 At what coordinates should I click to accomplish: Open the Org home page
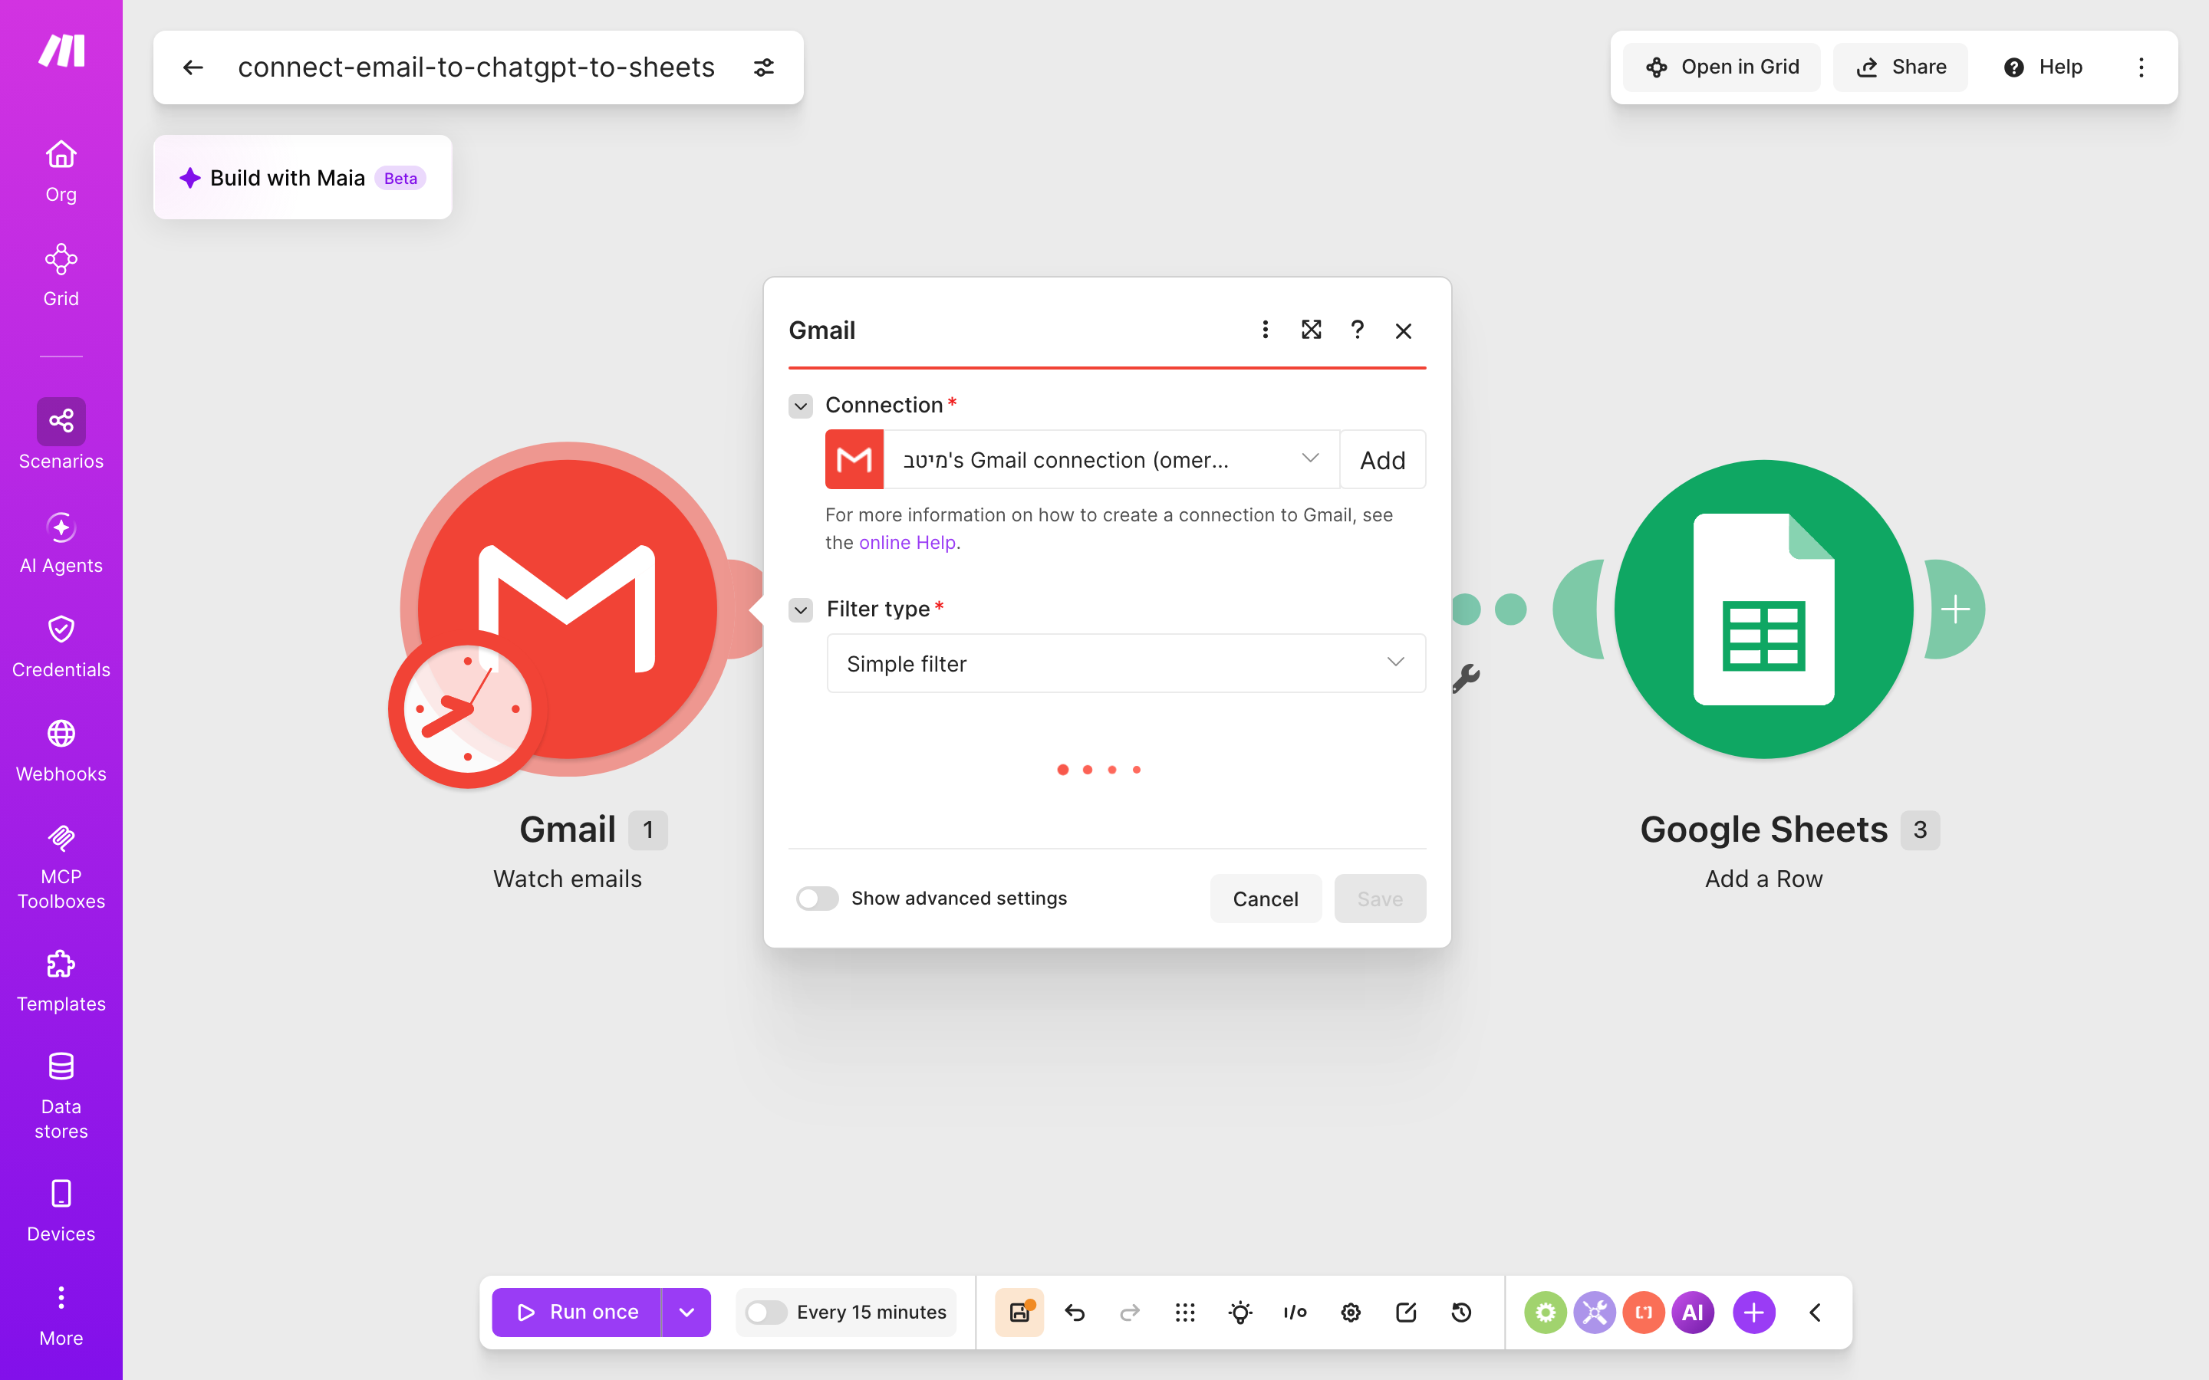(x=61, y=172)
